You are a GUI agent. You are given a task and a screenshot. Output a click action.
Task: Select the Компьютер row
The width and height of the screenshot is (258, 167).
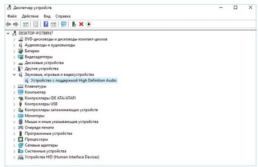click(35, 92)
